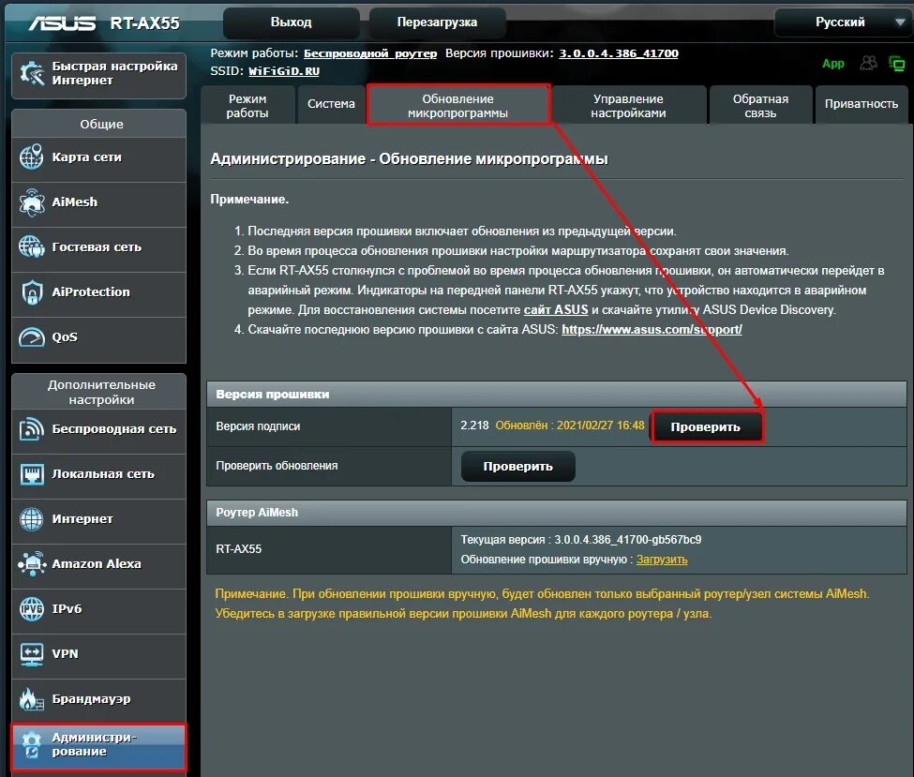
Task: Click the green network devices status icon
Action: pos(896,63)
